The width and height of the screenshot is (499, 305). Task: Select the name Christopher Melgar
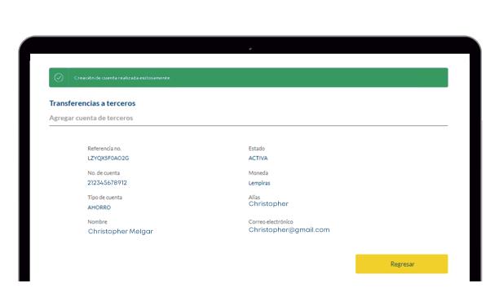[x=121, y=231]
